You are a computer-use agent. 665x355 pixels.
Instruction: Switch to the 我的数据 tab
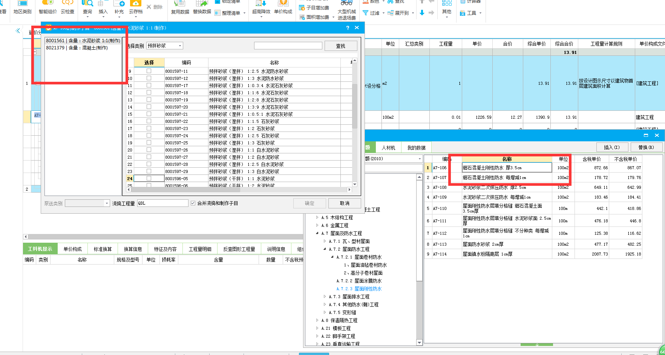[x=416, y=148]
